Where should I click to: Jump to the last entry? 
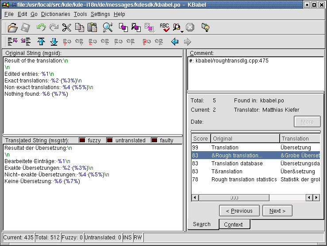(26, 42)
